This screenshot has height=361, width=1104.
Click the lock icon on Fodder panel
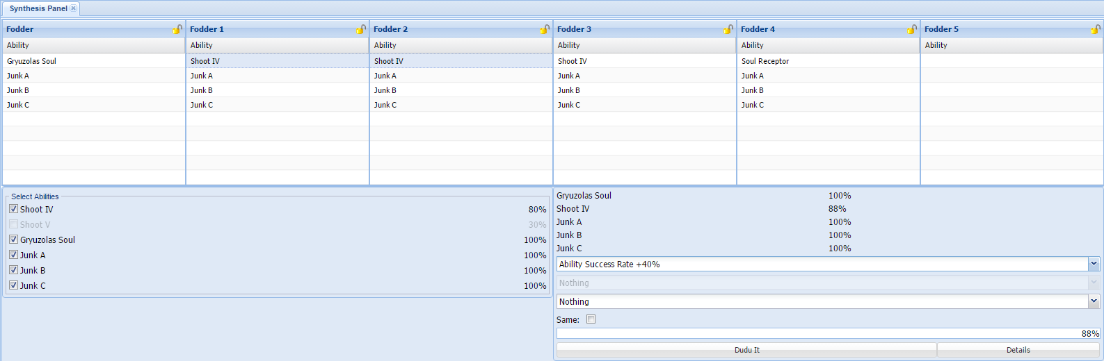click(177, 29)
